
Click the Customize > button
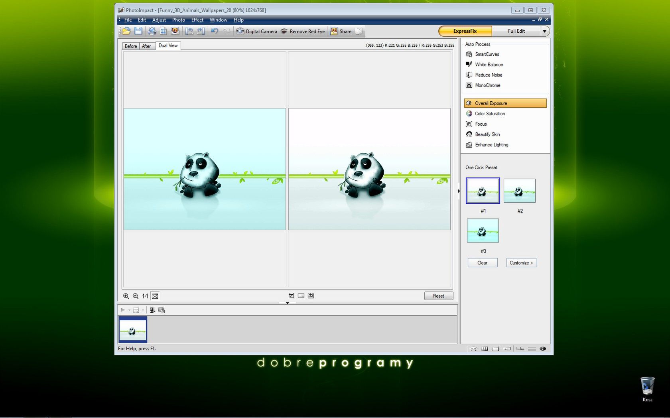(x=521, y=263)
